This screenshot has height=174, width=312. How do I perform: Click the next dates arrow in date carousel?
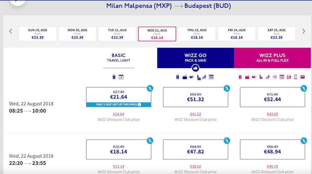tap(304, 31)
